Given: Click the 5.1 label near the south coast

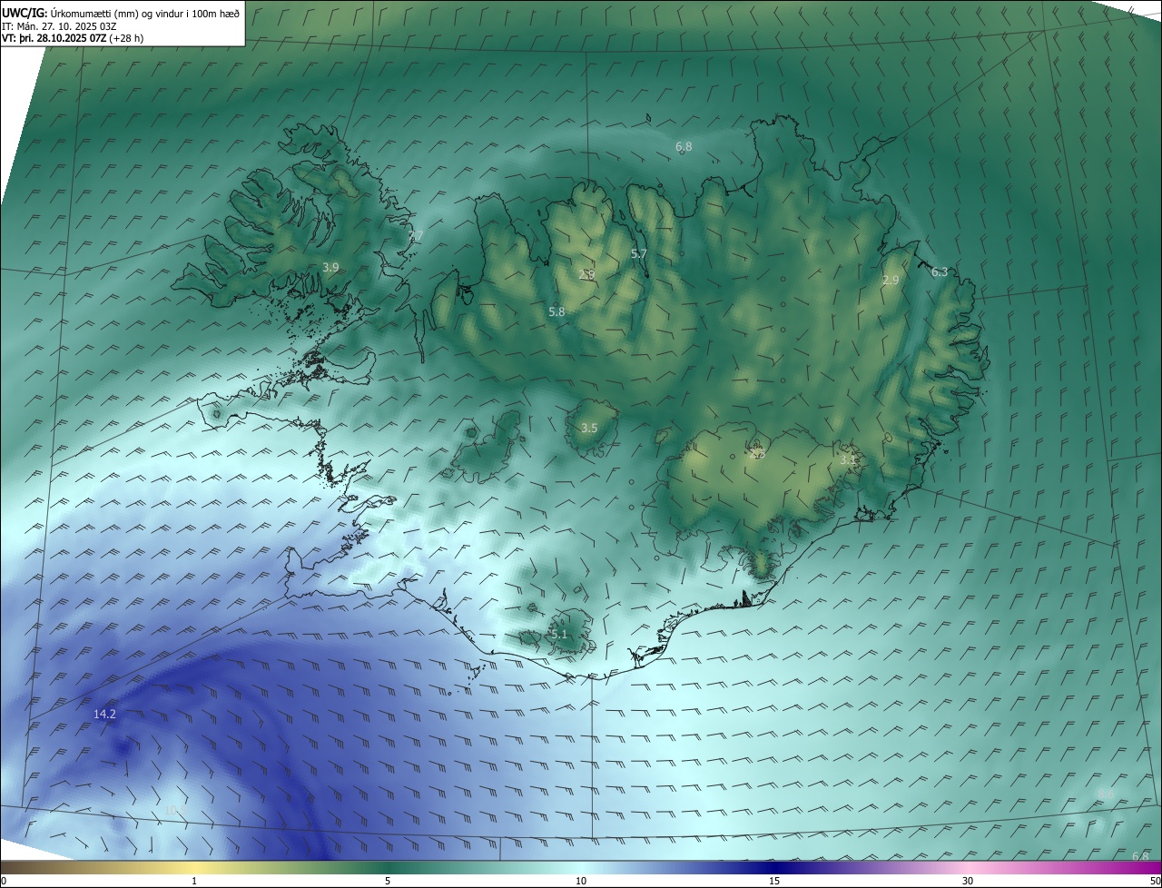Looking at the screenshot, I should click(559, 634).
